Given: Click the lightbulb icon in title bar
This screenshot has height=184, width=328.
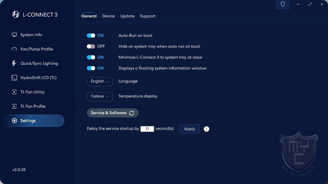Looking at the screenshot, I should 283,4.
